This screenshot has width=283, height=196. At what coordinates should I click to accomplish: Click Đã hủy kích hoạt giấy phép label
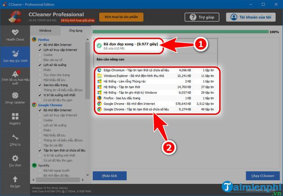tap(78, 20)
